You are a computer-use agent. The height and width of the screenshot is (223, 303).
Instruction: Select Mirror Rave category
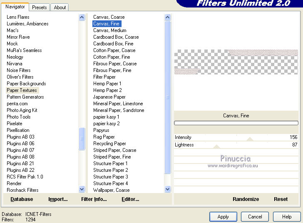[x=18, y=37]
